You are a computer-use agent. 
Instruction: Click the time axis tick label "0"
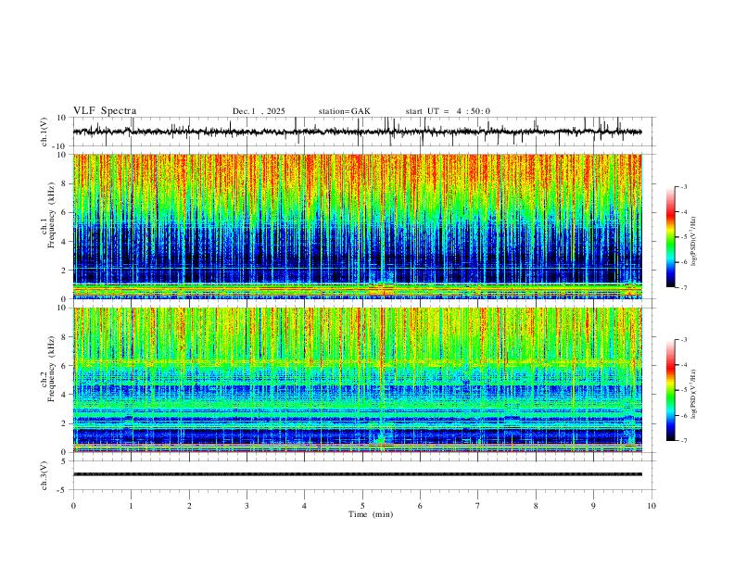pyautogui.click(x=73, y=506)
